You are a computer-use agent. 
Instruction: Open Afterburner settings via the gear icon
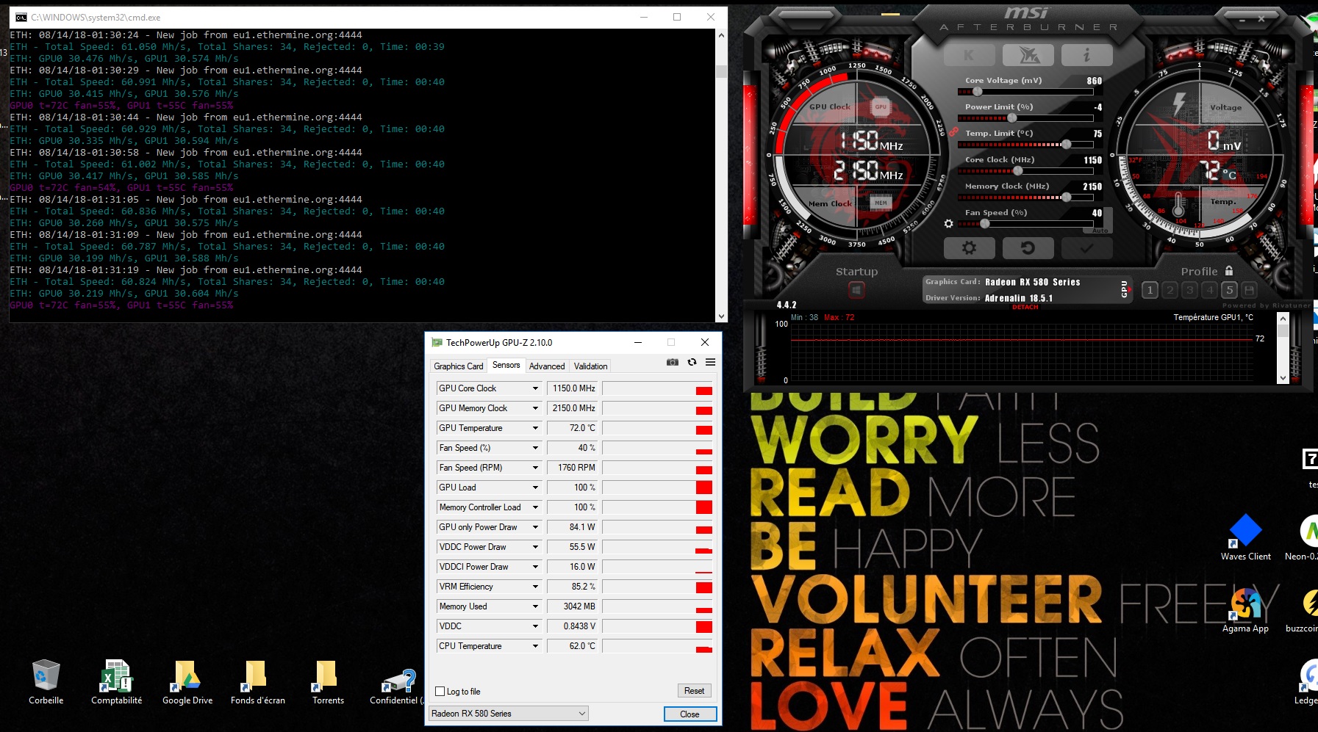[x=970, y=247]
